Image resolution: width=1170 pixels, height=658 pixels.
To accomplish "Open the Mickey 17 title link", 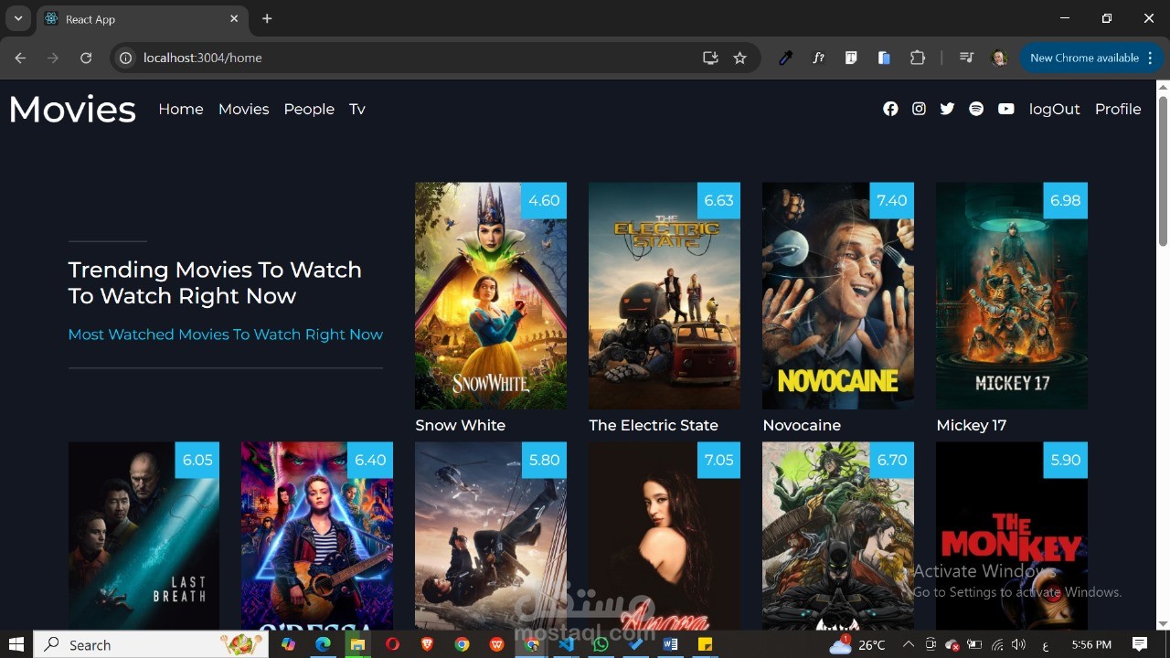I will pos(971,425).
